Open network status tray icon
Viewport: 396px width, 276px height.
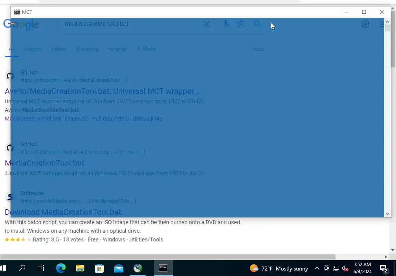coord(335,268)
